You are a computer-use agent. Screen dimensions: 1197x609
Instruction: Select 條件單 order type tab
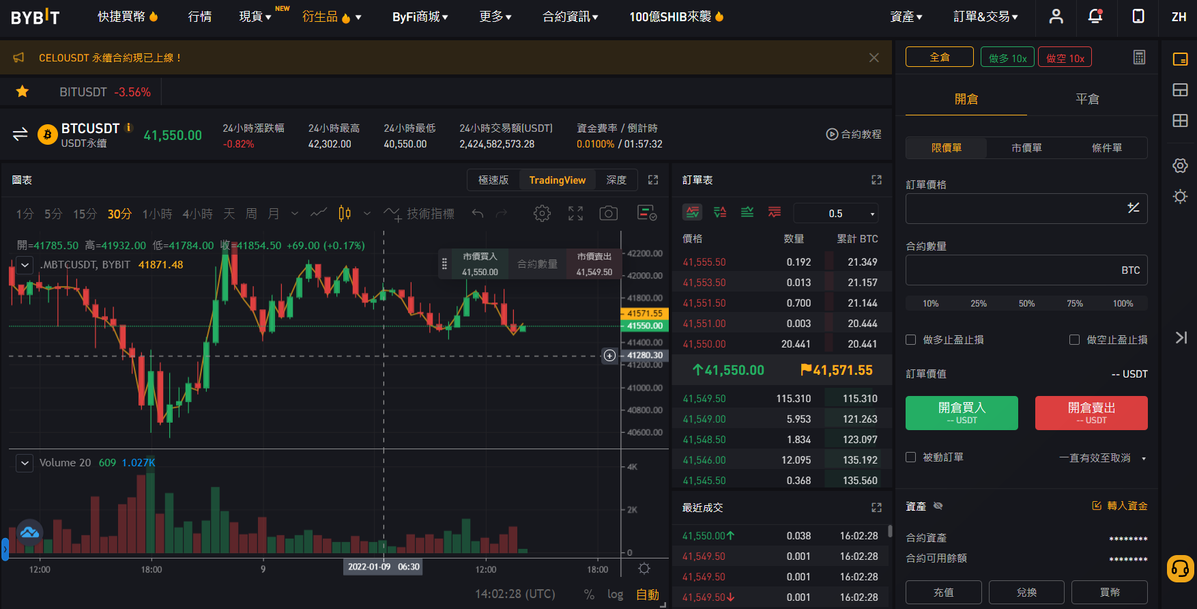coord(1107,147)
